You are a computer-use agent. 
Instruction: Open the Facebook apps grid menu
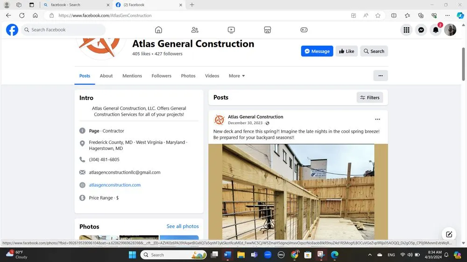pos(406,30)
